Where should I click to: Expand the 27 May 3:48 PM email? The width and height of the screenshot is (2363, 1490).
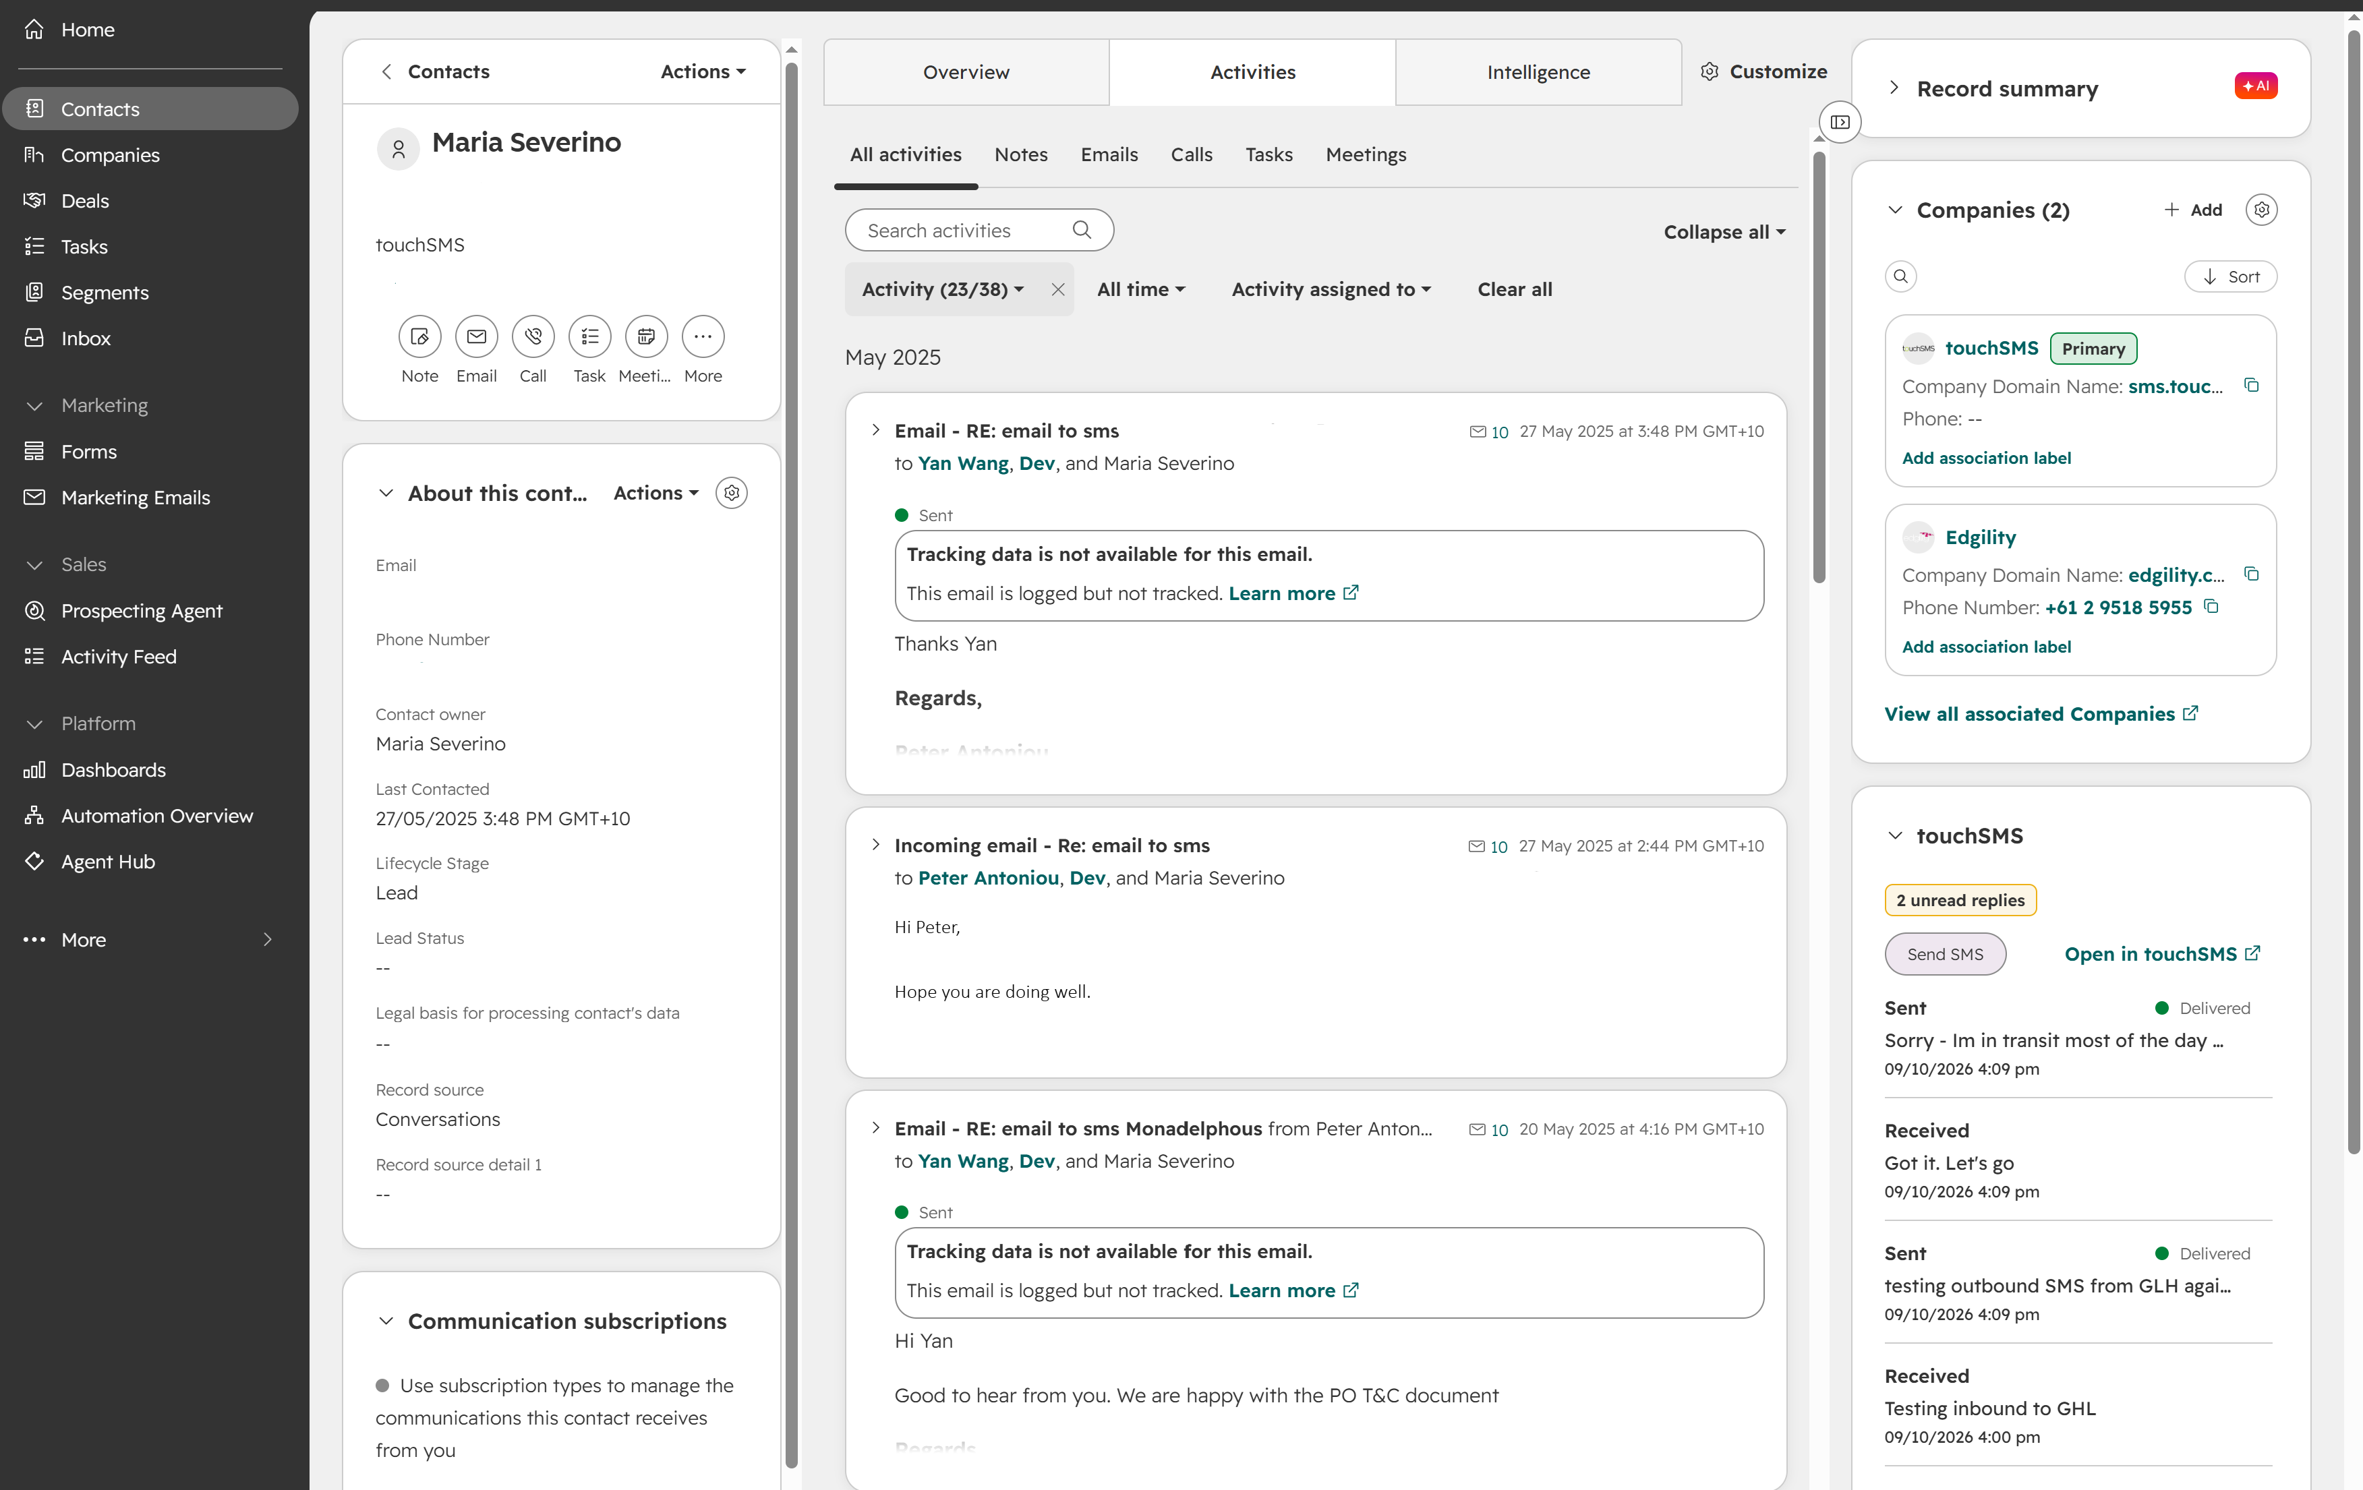click(875, 429)
